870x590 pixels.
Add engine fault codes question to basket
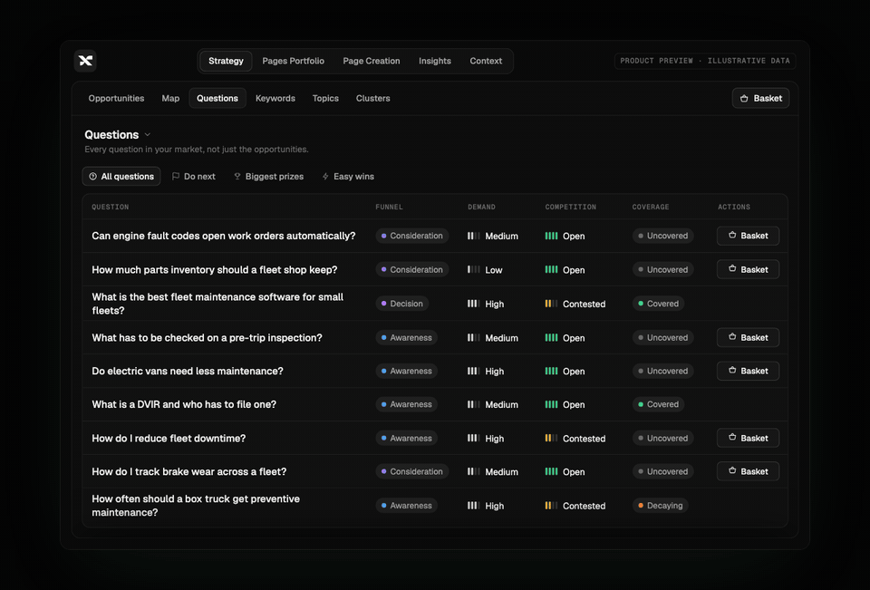click(x=748, y=236)
